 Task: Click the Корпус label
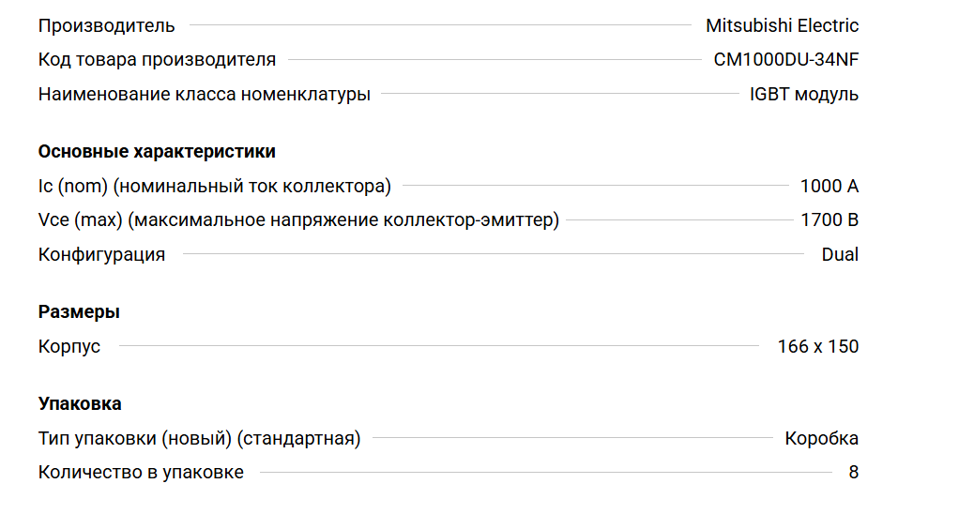point(68,346)
